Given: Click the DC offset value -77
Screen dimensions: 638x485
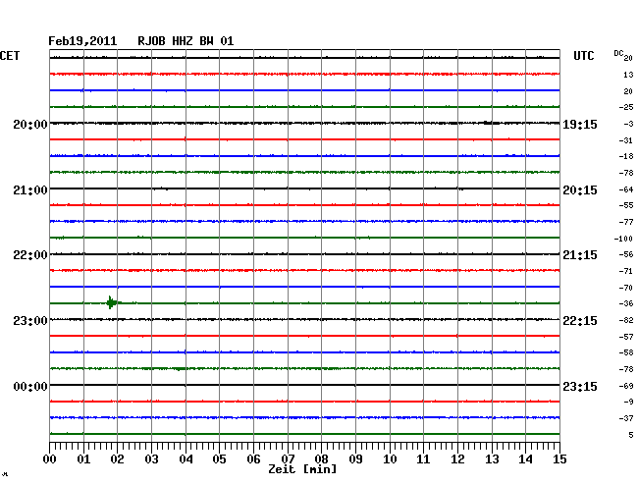Looking at the screenshot, I should [626, 222].
